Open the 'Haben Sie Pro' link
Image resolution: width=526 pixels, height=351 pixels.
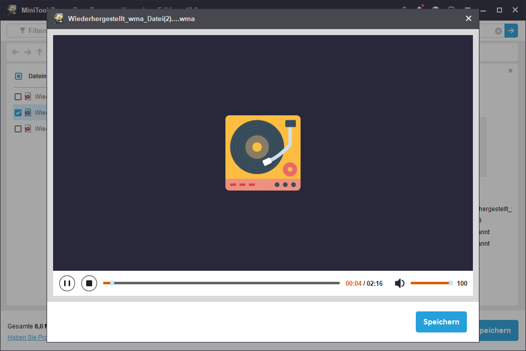(27, 337)
